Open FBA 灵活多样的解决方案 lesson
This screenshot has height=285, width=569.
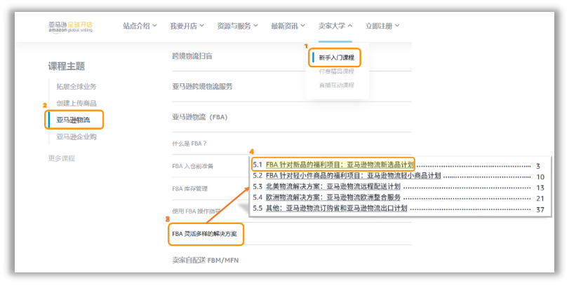[204, 234]
